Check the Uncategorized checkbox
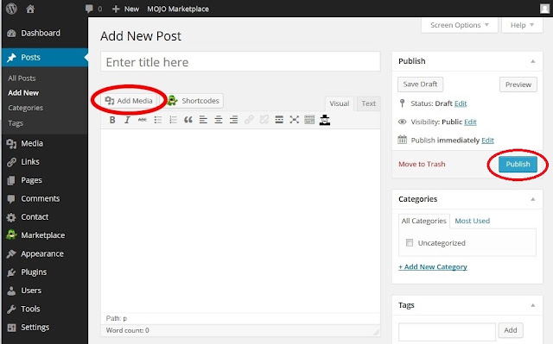The width and height of the screenshot is (553, 344). [x=410, y=243]
